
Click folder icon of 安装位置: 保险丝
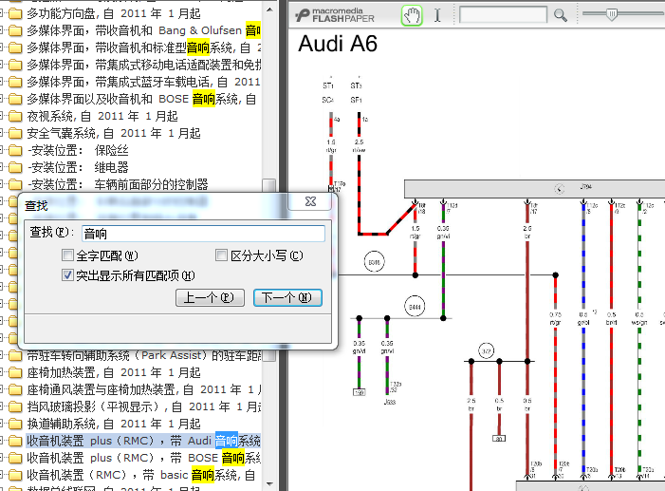point(15,150)
